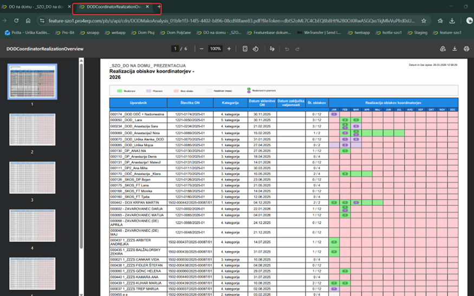Click the fit to page icon
The image size is (474, 296).
point(245,49)
